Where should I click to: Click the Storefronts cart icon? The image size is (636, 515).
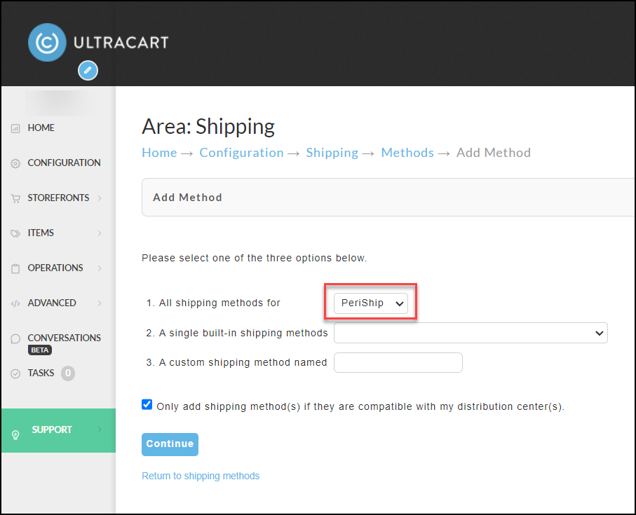click(15, 198)
